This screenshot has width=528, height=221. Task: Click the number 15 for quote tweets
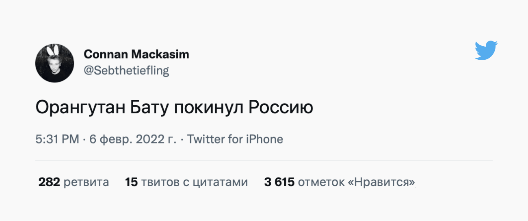[132, 182]
